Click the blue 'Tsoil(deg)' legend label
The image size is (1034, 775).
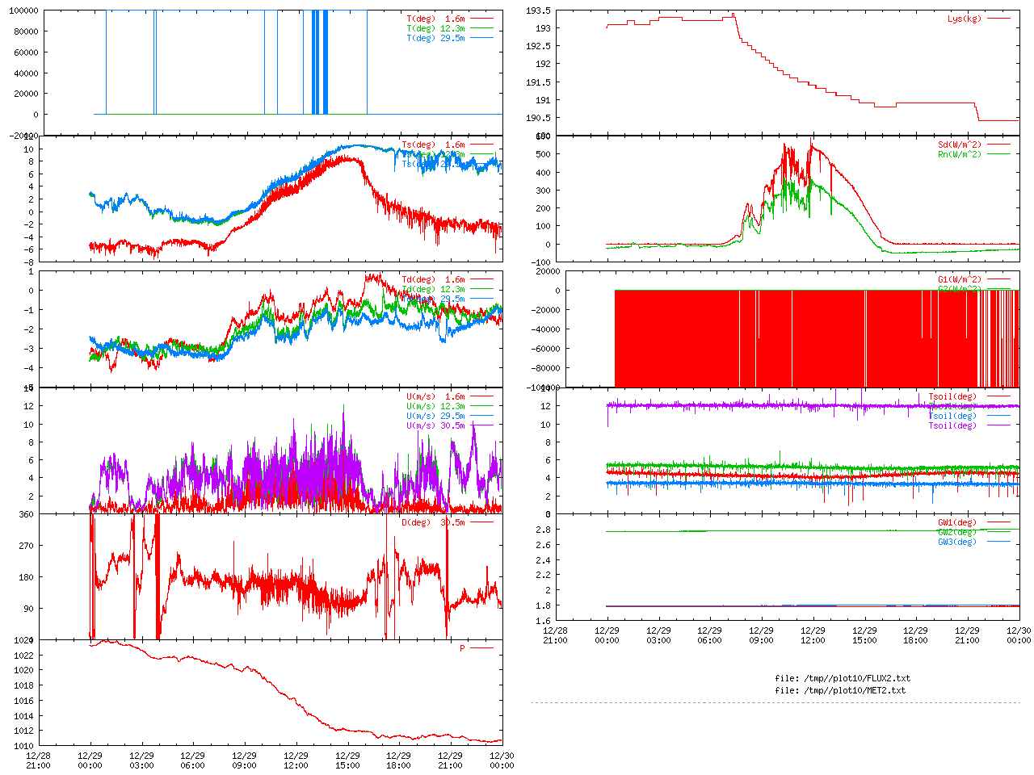tap(952, 417)
